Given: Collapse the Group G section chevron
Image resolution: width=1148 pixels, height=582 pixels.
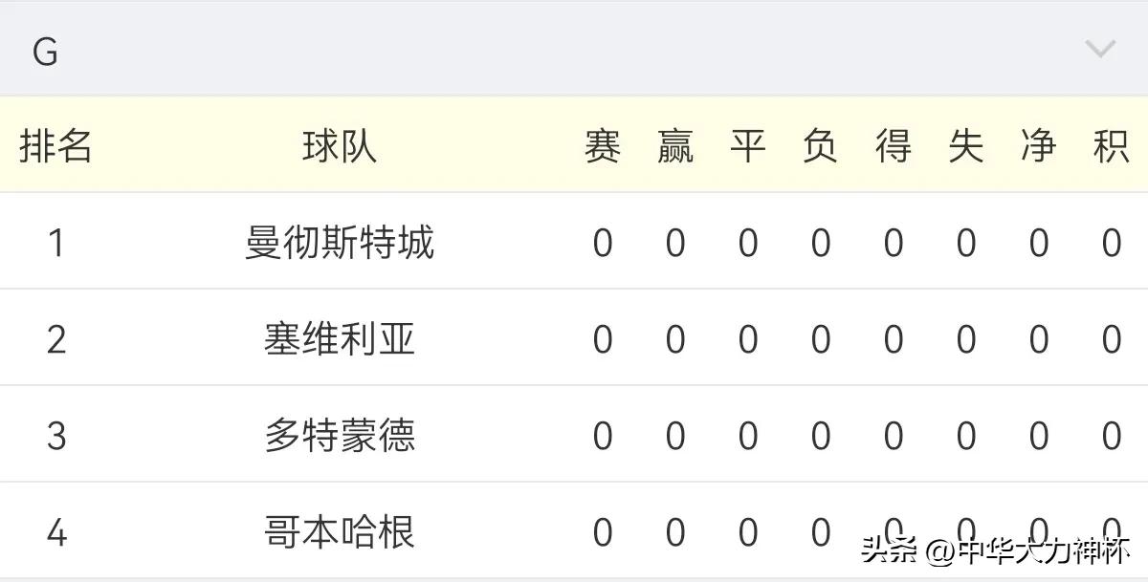Looking at the screenshot, I should tap(1100, 46).
